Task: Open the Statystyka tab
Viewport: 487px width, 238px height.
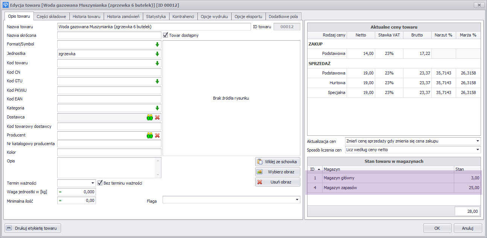Action: [x=156, y=17]
